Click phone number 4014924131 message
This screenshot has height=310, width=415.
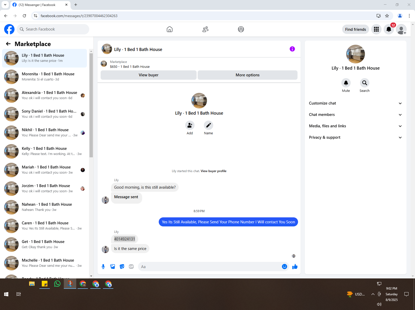(x=125, y=239)
